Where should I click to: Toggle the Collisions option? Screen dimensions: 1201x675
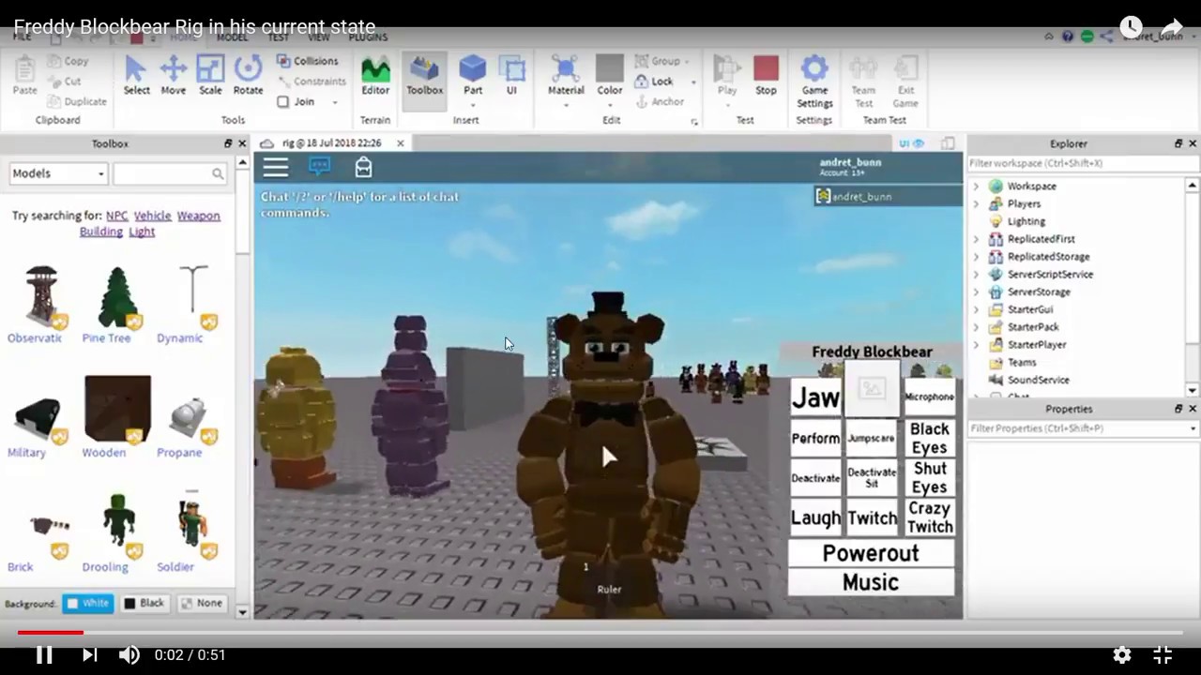tap(308, 61)
